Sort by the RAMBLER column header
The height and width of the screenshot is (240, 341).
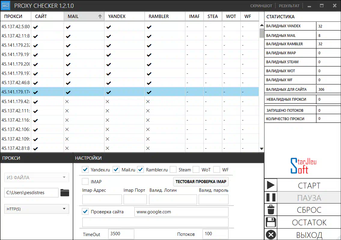tap(165, 16)
